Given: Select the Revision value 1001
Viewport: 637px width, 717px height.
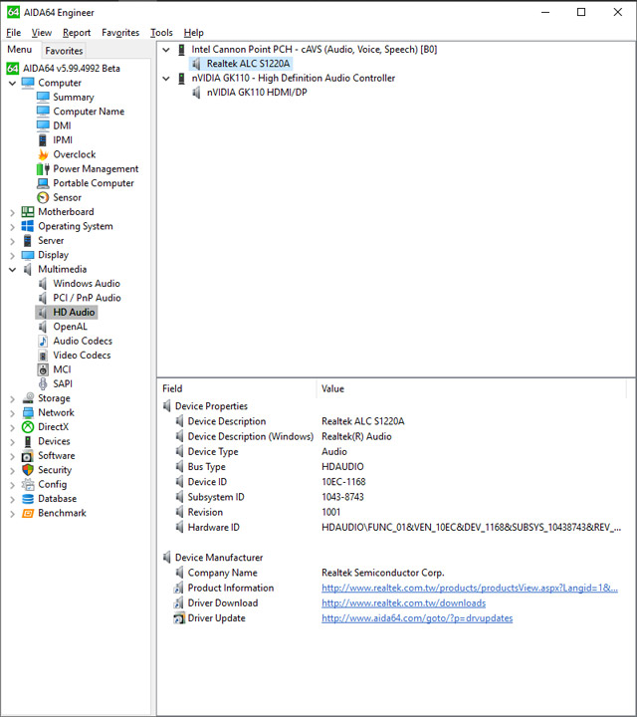Looking at the screenshot, I should tap(330, 512).
